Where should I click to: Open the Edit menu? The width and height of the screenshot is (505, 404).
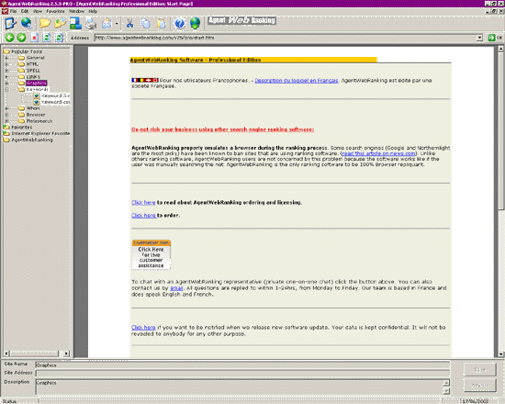click(25, 11)
